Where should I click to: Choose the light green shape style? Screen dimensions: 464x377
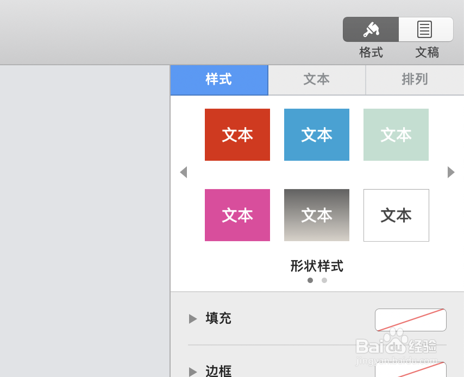[x=396, y=134]
